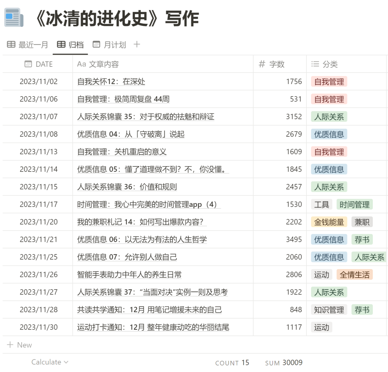This screenshot has height=372, width=388.
Task: Click the Aa icon of 文章内容 column
Action: pyautogui.click(x=82, y=64)
